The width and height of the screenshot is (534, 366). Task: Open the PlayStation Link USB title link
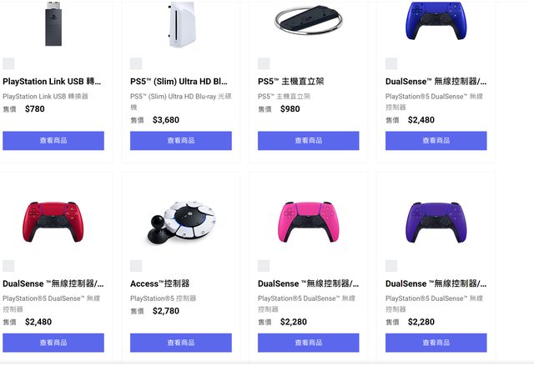[52, 82]
